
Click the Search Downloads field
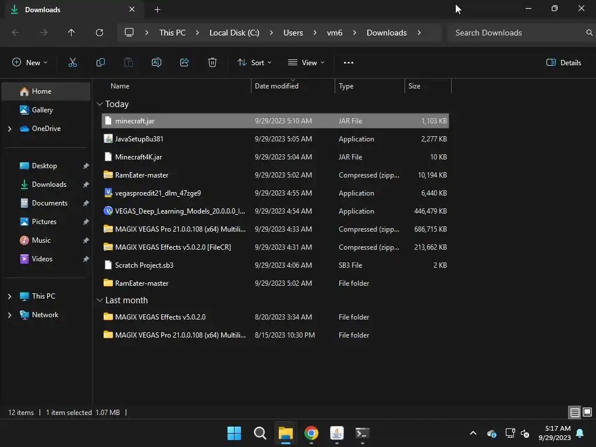521,33
